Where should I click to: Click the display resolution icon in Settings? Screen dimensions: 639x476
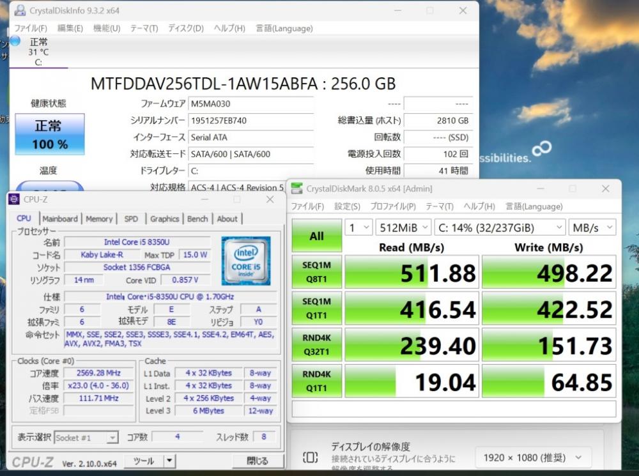[310, 457]
